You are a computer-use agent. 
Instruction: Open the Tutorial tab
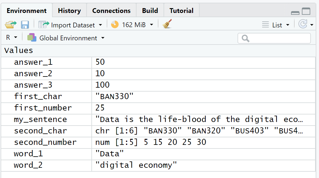pyautogui.click(x=181, y=11)
